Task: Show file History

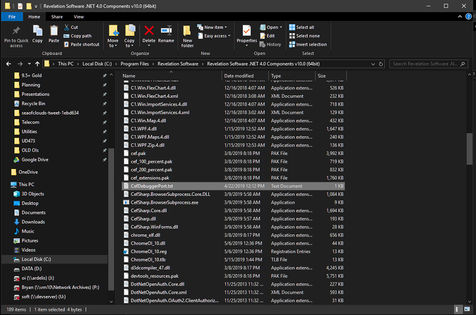Action: (x=270, y=44)
